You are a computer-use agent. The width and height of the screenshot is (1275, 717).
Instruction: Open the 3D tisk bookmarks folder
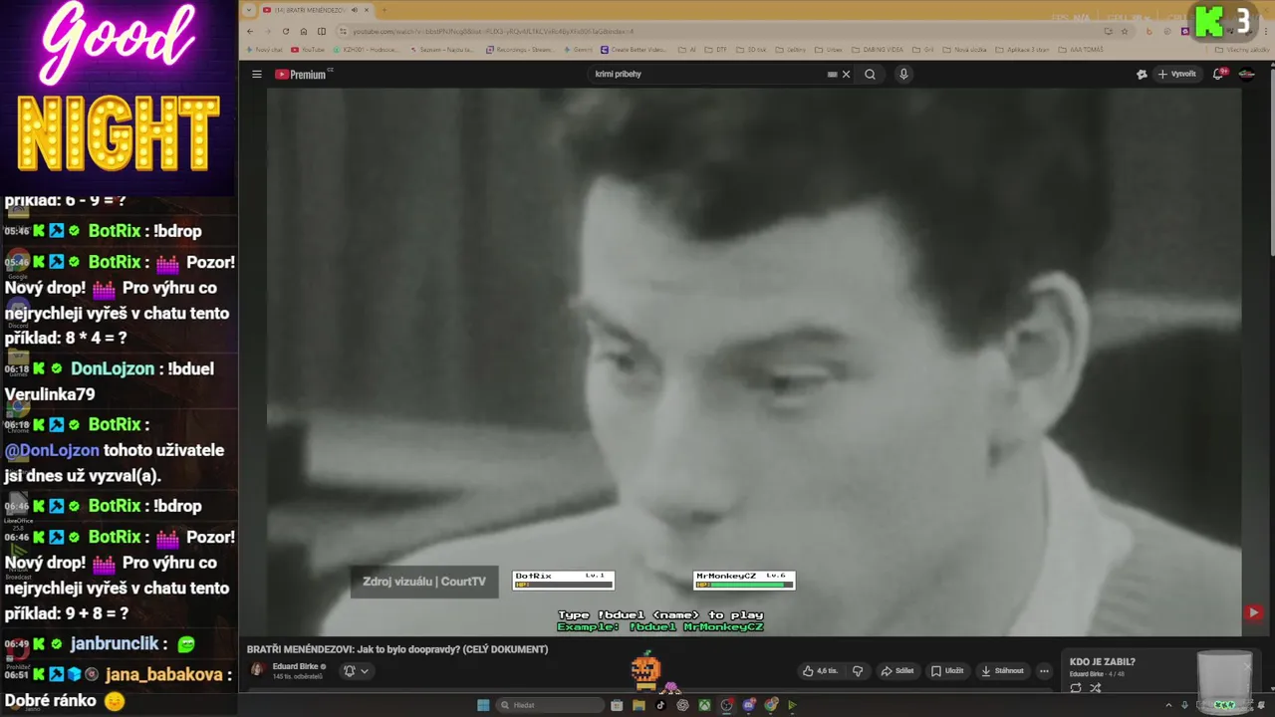(752, 49)
